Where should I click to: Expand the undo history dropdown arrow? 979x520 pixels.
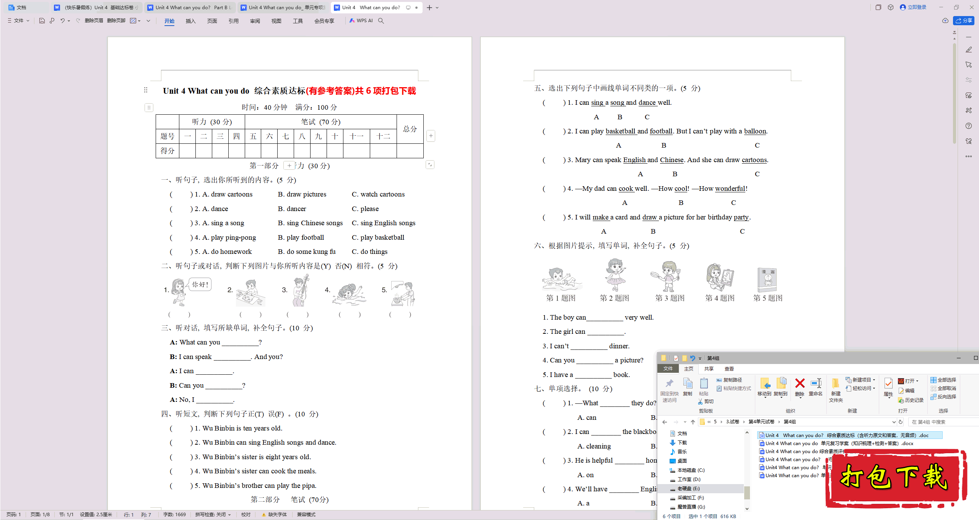(69, 21)
